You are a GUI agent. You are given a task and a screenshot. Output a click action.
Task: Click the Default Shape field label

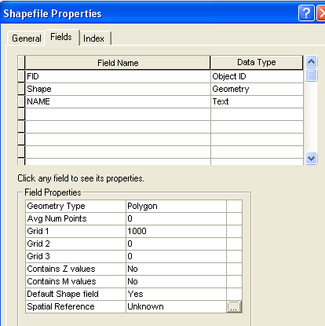click(x=75, y=294)
